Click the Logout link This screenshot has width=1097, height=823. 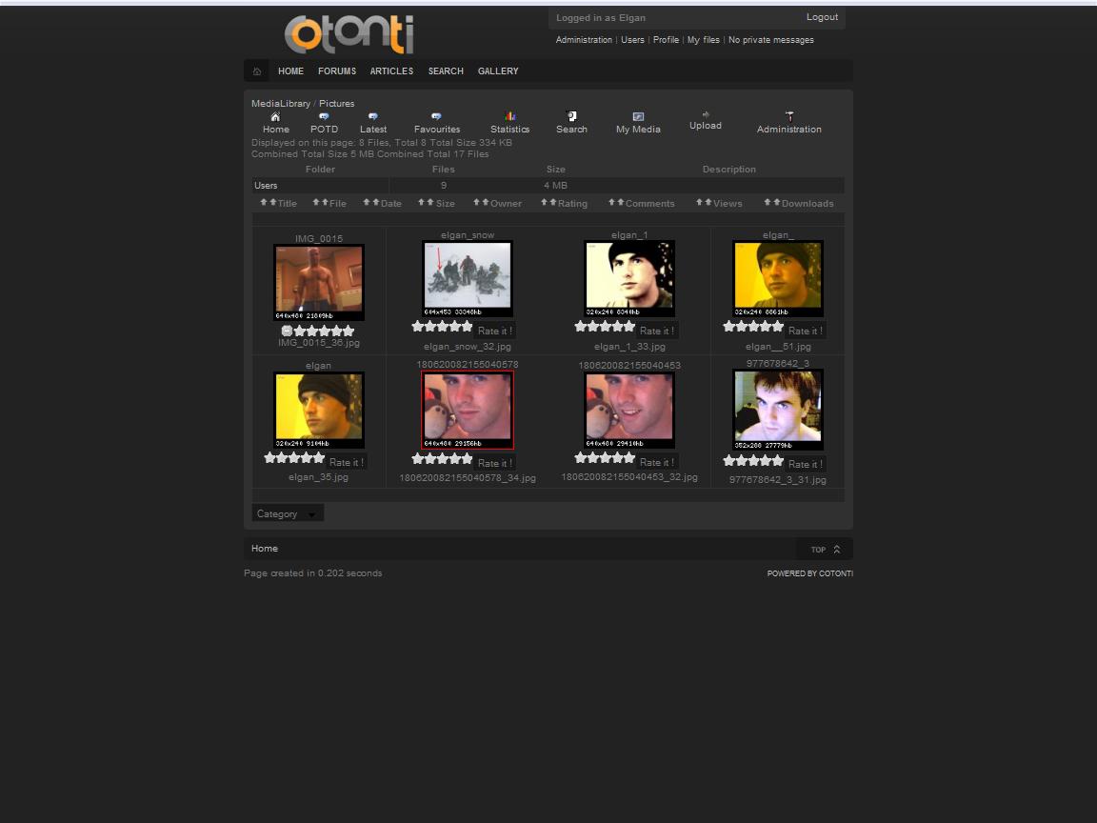[822, 17]
